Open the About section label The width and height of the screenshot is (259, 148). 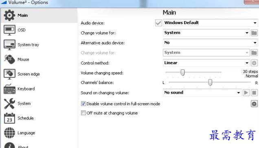point(23,147)
